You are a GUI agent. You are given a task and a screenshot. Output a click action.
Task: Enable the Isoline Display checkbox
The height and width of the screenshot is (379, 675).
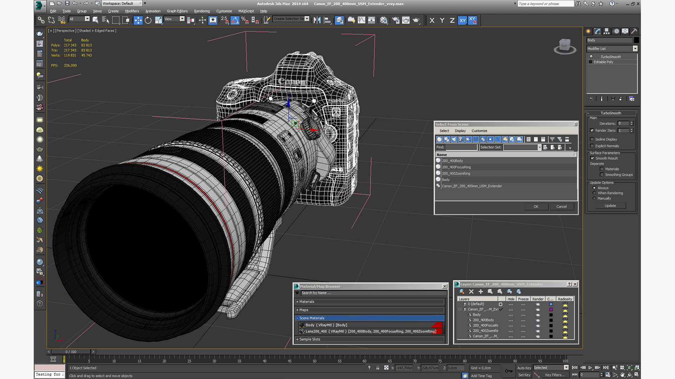point(592,139)
